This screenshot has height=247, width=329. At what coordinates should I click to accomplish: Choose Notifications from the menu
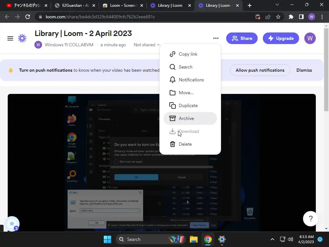coord(190,80)
